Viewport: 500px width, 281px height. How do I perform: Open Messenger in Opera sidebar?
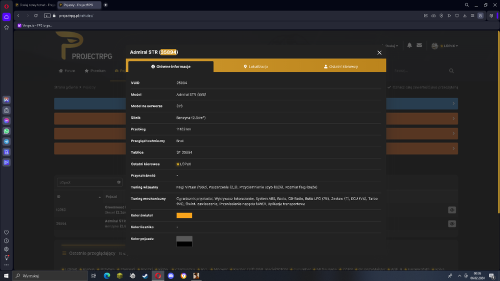[x=6, y=121]
